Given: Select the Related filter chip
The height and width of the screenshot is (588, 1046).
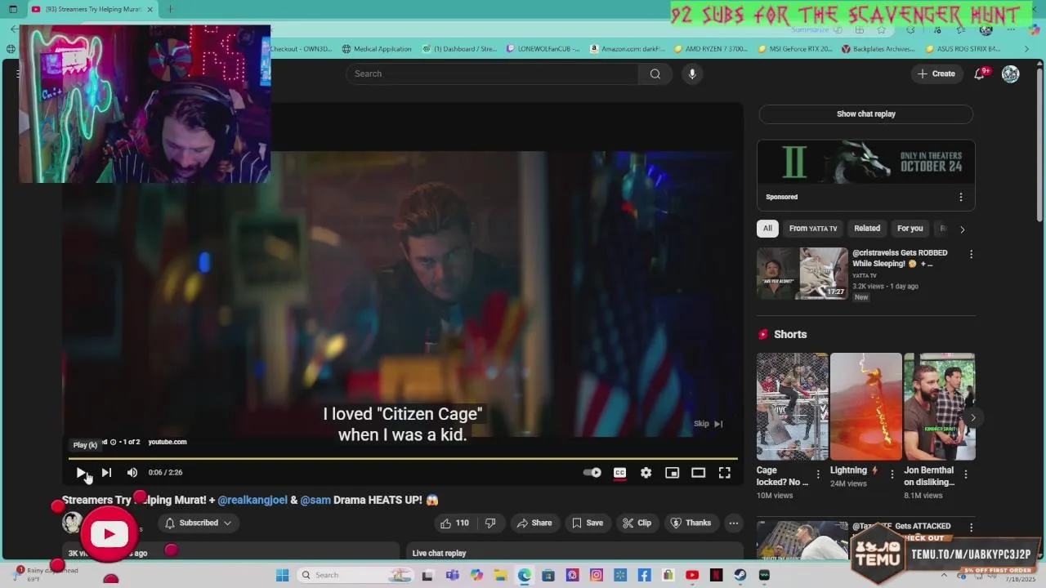Looking at the screenshot, I should tap(867, 229).
